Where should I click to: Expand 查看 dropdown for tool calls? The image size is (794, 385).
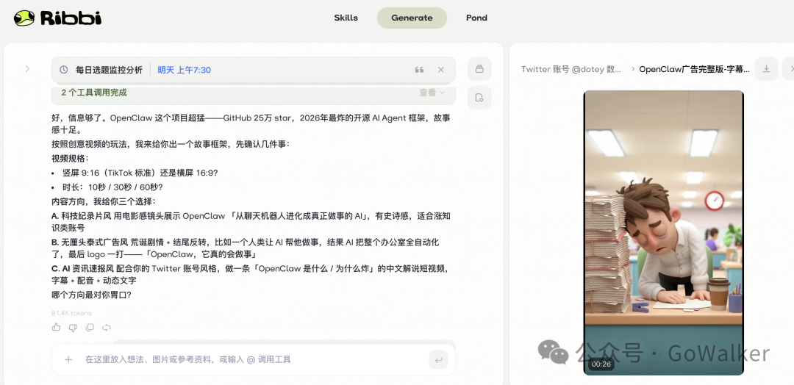(432, 93)
